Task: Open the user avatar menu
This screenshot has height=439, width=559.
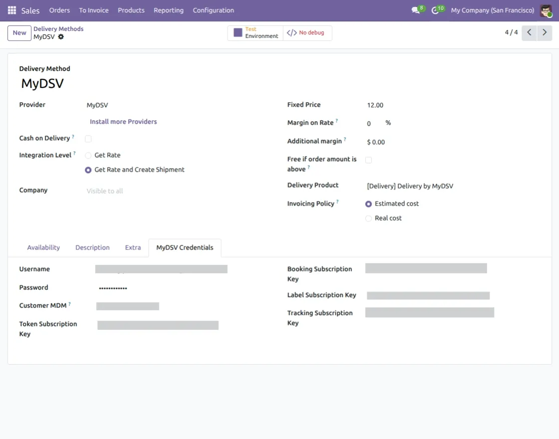Action: coord(546,10)
